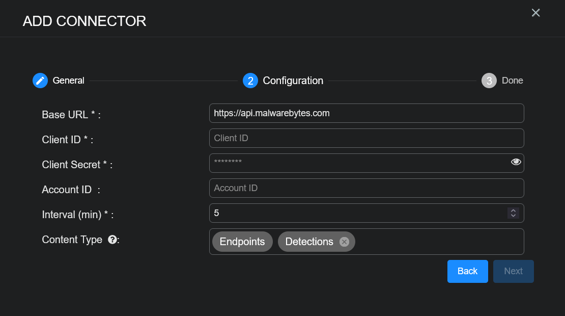Viewport: 565px width, 316px height.
Task: Open the Content Type selection box
Action: [x=438, y=242]
